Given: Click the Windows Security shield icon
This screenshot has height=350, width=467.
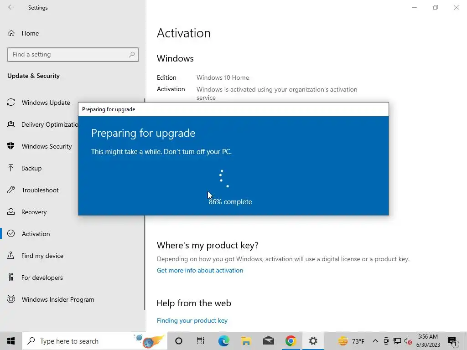Looking at the screenshot, I should click(11, 146).
